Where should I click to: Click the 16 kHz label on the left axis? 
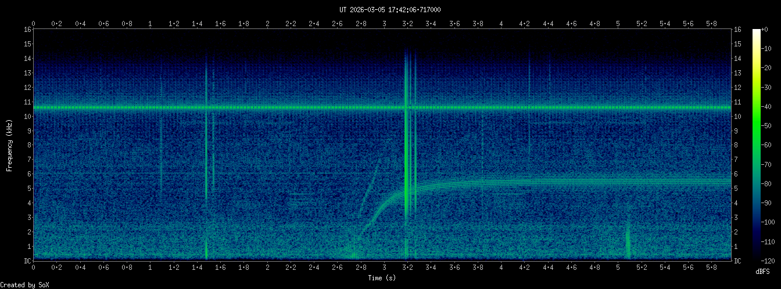click(27, 30)
